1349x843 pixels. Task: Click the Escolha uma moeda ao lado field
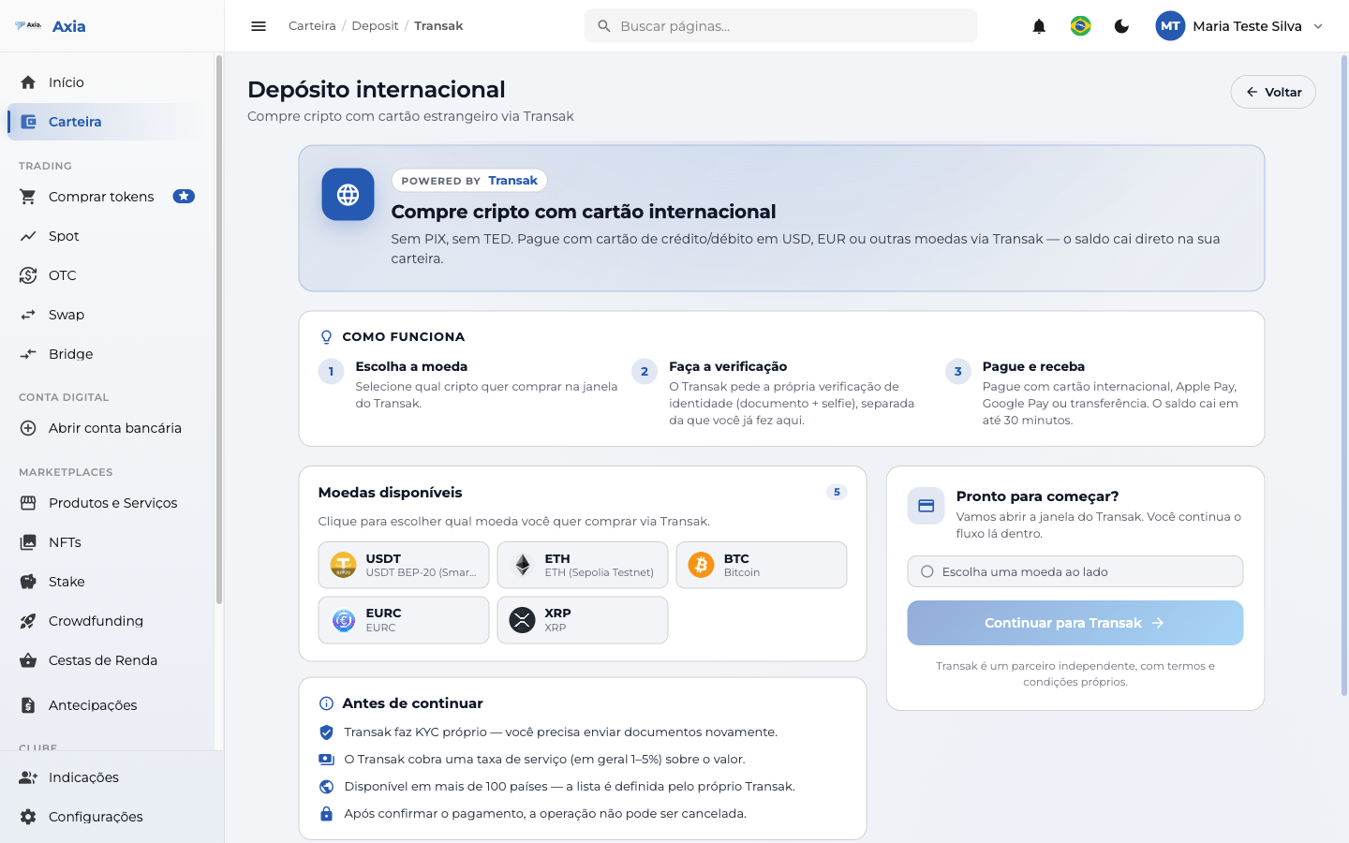(x=1075, y=571)
